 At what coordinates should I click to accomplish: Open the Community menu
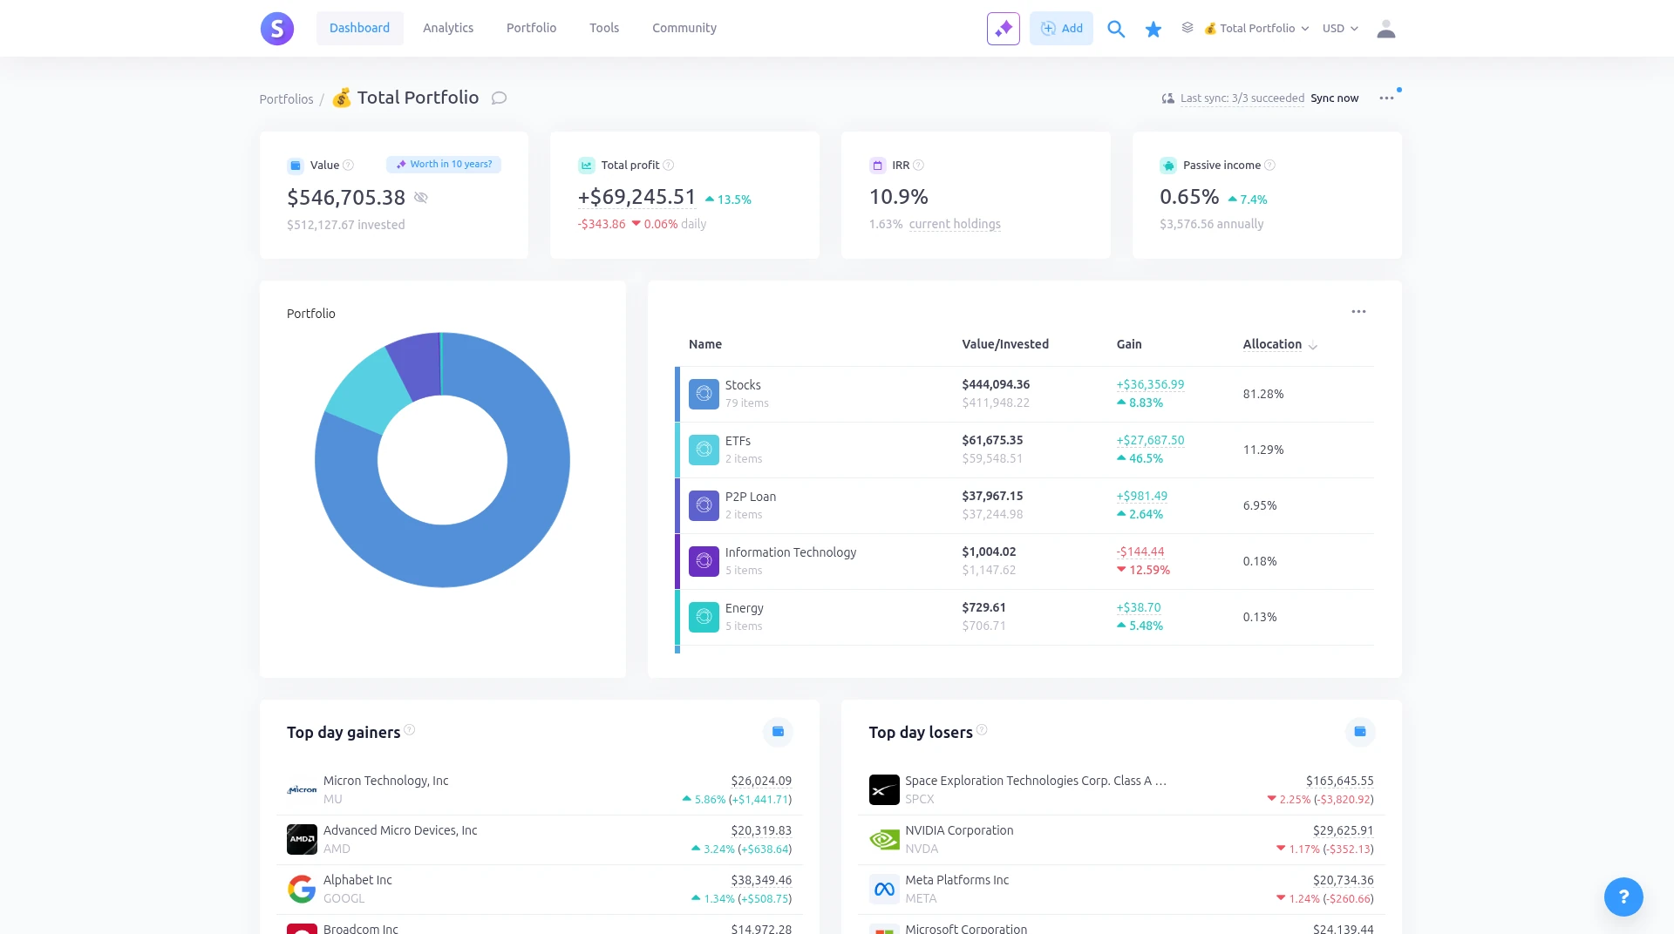[684, 28]
